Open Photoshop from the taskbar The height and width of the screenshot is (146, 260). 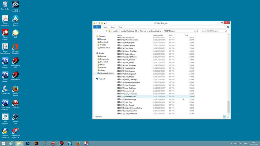tap(28, 144)
